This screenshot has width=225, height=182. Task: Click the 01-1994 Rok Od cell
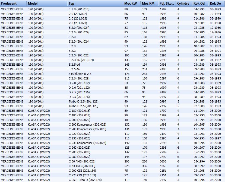199,120
